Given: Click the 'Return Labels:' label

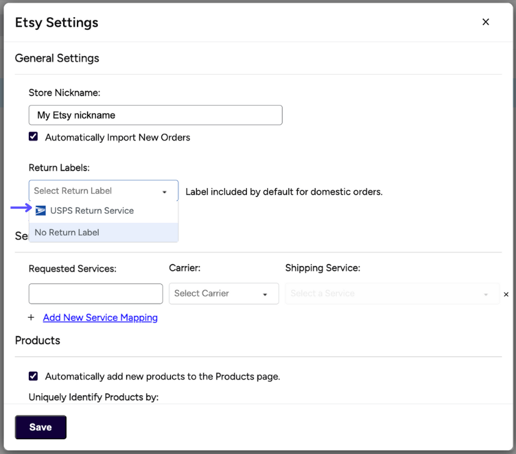Looking at the screenshot, I should point(59,168).
